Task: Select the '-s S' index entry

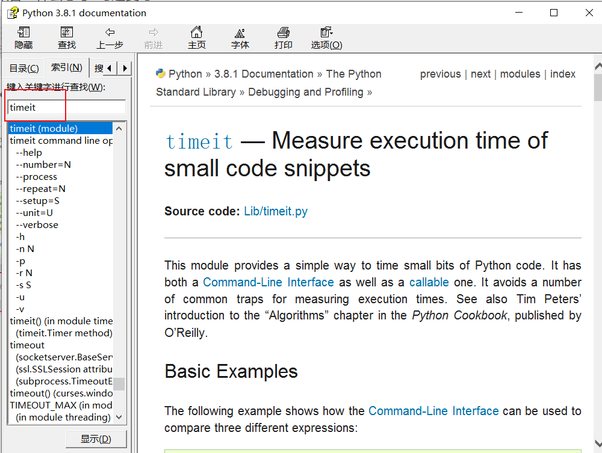Action: click(x=23, y=285)
